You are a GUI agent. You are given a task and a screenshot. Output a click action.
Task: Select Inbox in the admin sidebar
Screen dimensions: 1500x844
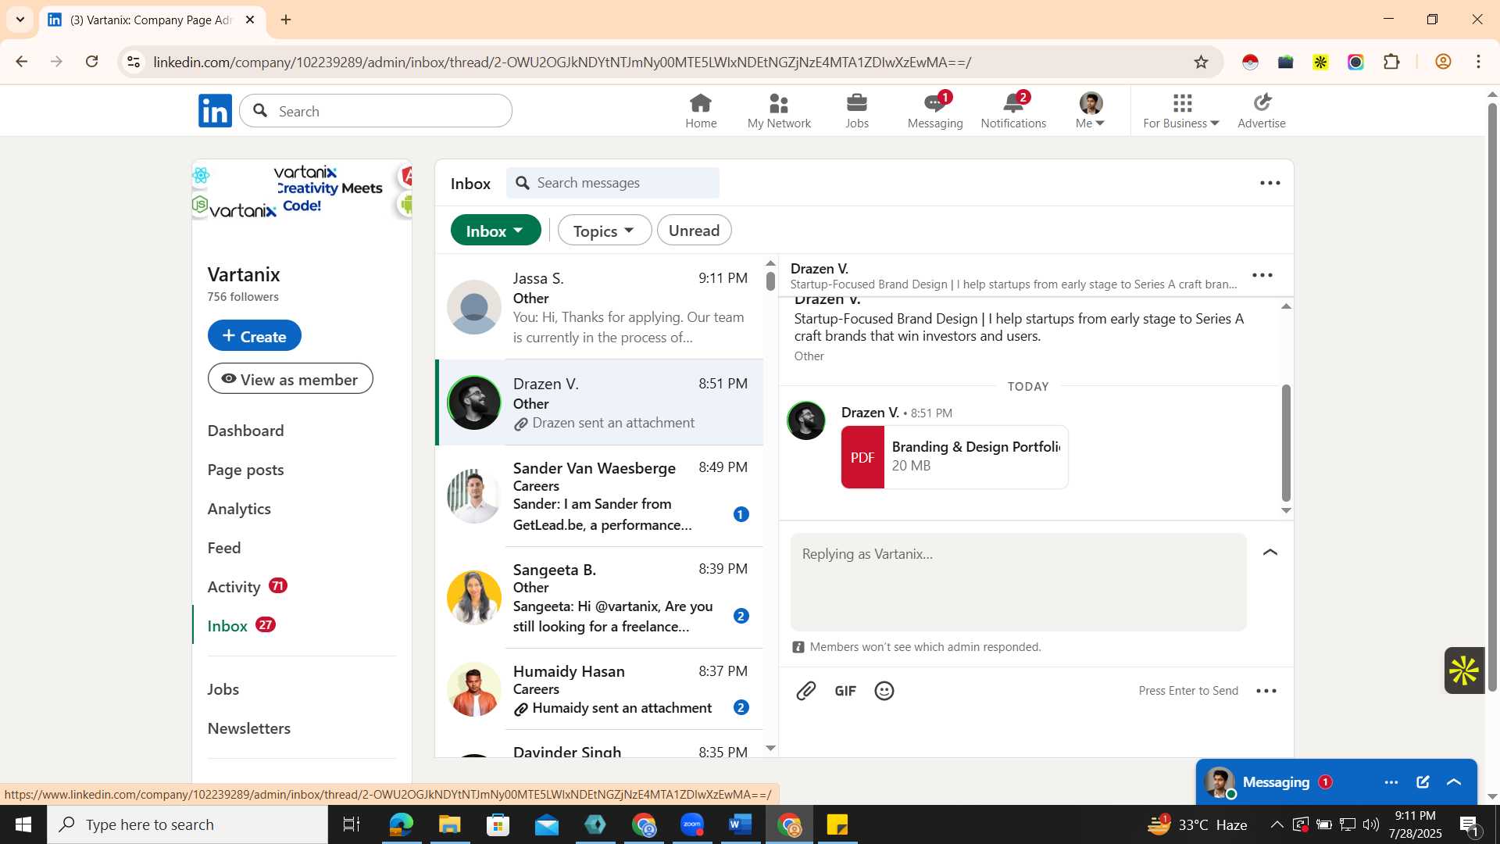point(241,626)
